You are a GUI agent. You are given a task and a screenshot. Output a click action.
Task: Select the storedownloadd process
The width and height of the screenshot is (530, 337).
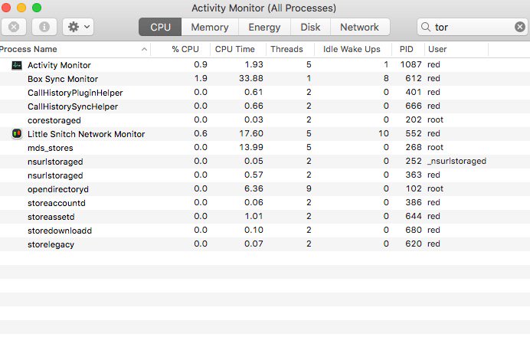point(60,231)
